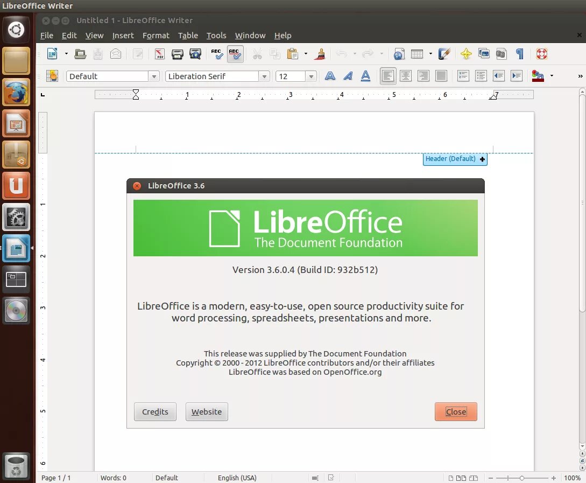Viewport: 586px width, 483px height.
Task: Increase paragraph indent
Action: point(517,76)
